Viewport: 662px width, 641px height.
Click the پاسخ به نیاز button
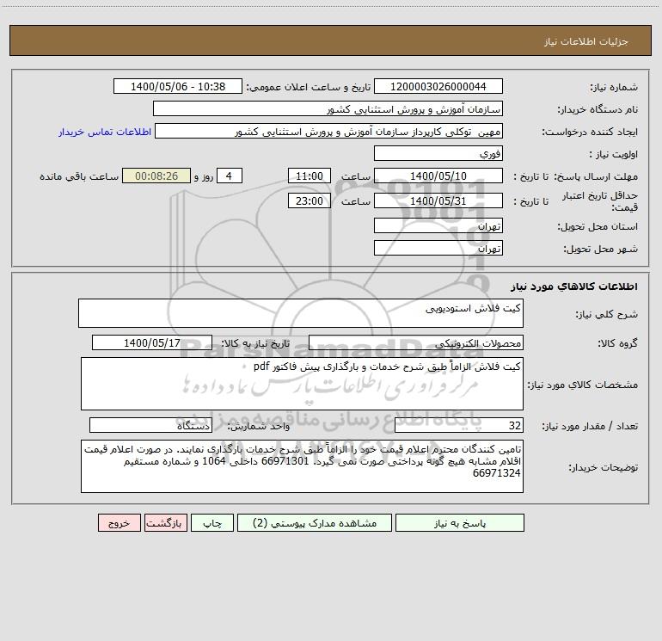[460, 522]
